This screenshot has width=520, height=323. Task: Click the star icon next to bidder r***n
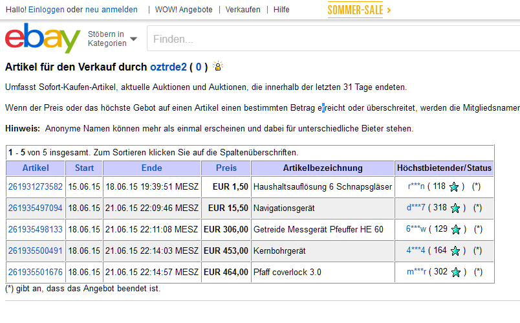(x=455, y=187)
